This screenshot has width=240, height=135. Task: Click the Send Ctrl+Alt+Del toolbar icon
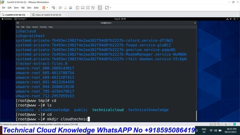pos(53,7)
